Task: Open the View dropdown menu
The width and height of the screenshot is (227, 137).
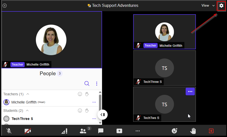Action: (x=208, y=6)
